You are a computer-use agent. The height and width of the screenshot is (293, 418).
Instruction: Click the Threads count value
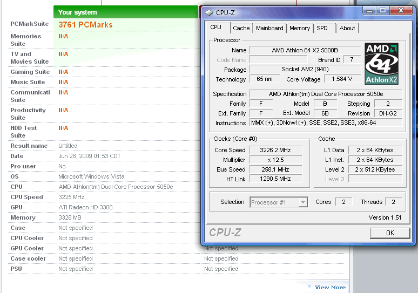point(393,202)
